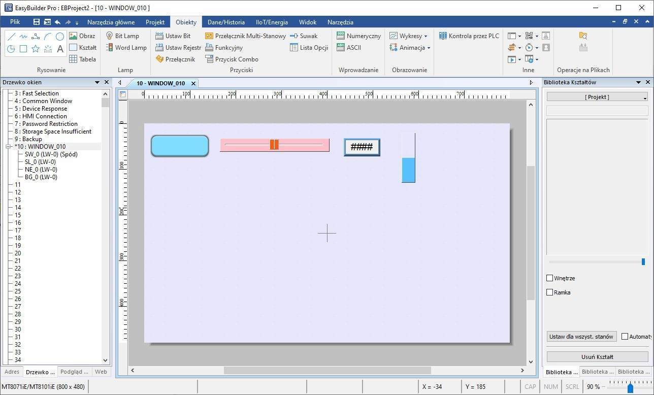Image resolution: width=654 pixels, height=395 pixels.
Task: Insert an Obraz picture object
Action: [x=82, y=36]
